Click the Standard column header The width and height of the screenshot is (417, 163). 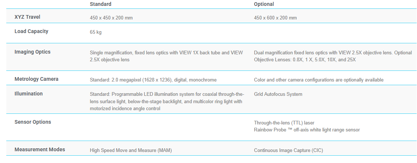[100, 4]
